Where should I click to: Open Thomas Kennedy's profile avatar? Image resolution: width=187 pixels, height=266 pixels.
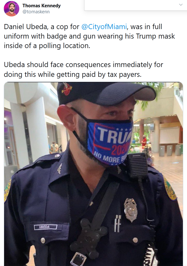pyautogui.click(x=11, y=9)
